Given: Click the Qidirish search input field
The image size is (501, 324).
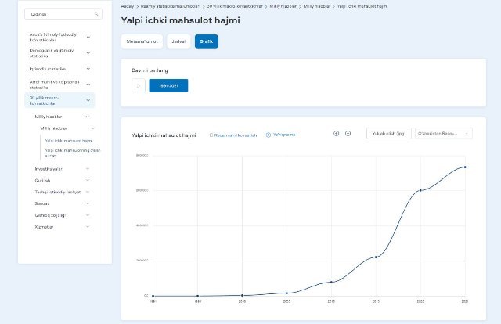Looking at the screenshot, I should (63, 14).
